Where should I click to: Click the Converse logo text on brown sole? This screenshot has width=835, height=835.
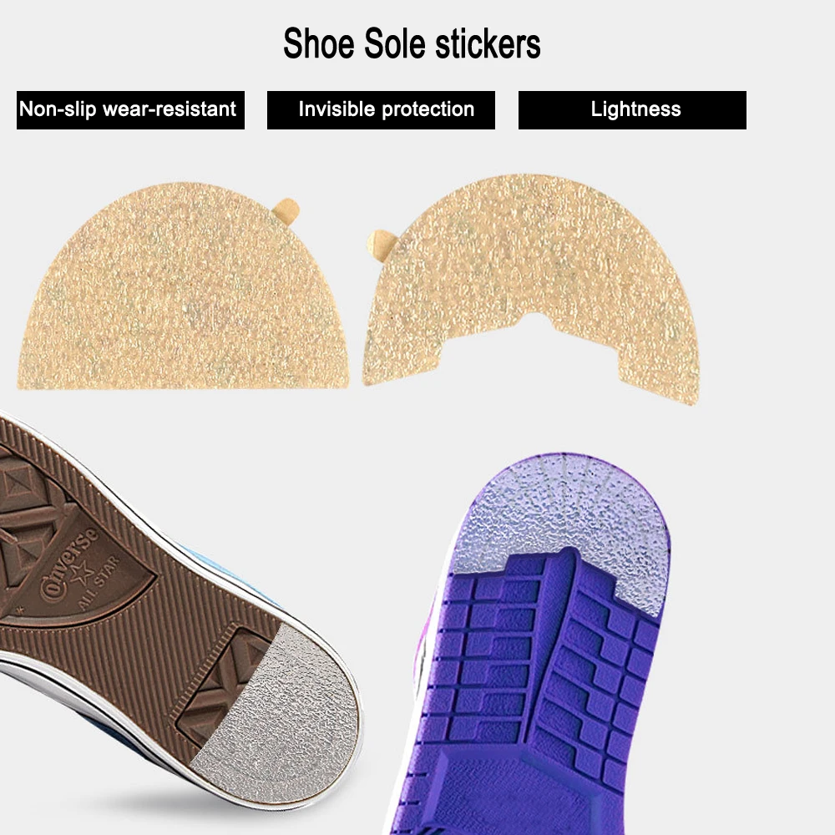[70, 563]
